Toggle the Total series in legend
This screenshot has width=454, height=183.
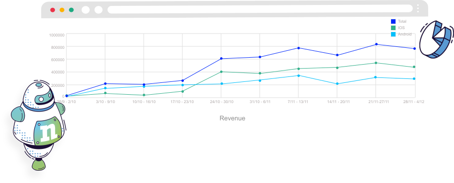[402, 21]
